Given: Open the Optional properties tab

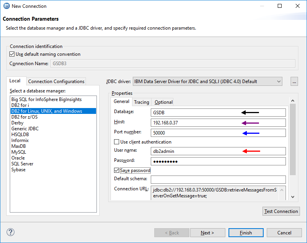Looking at the screenshot, I should click(x=163, y=102).
